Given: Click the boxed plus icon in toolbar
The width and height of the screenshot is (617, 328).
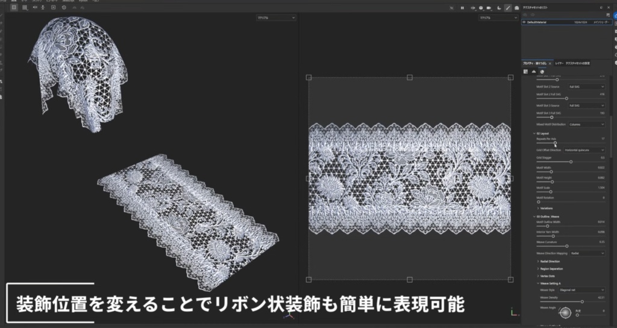Looking at the screenshot, I should pos(54,7).
